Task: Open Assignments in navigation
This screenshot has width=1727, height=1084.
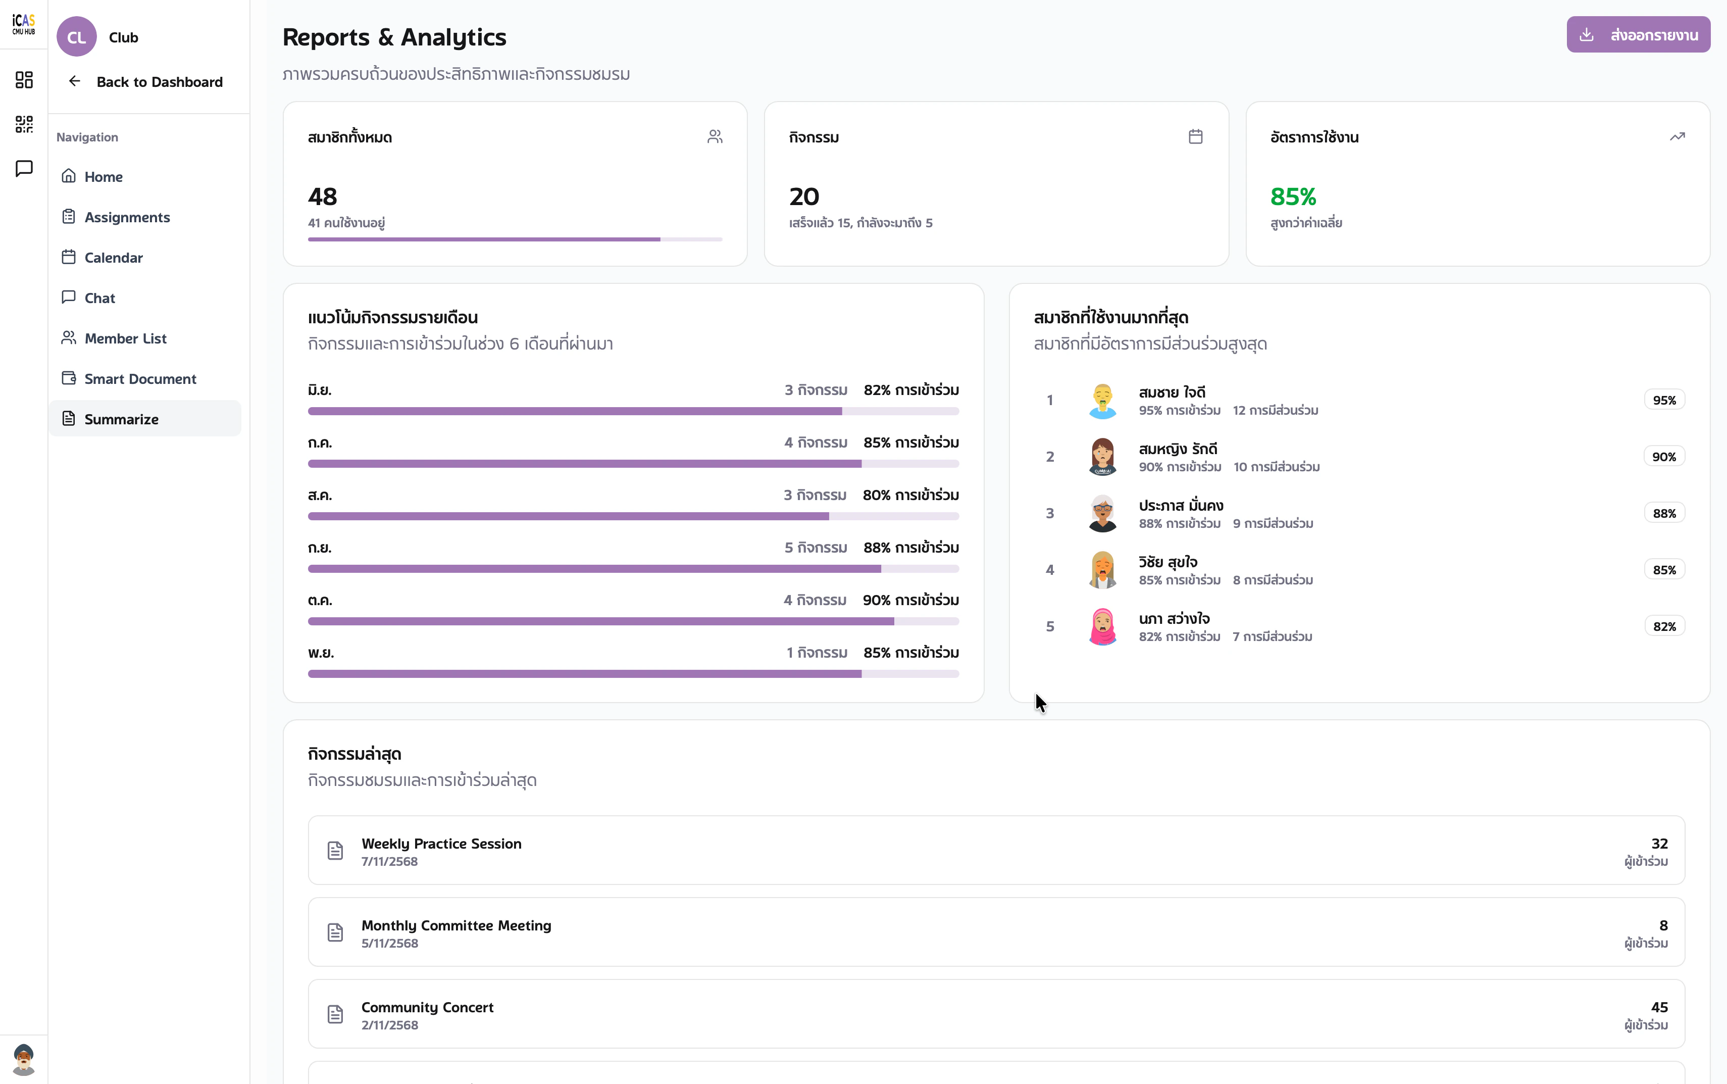Action: point(145,217)
